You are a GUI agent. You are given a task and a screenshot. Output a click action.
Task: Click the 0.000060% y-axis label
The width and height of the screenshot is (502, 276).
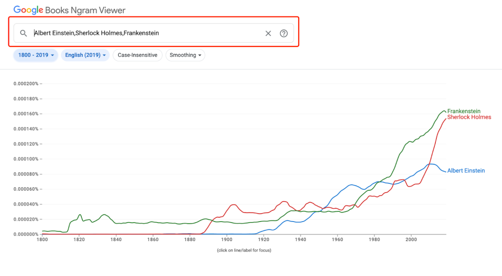[26, 189]
